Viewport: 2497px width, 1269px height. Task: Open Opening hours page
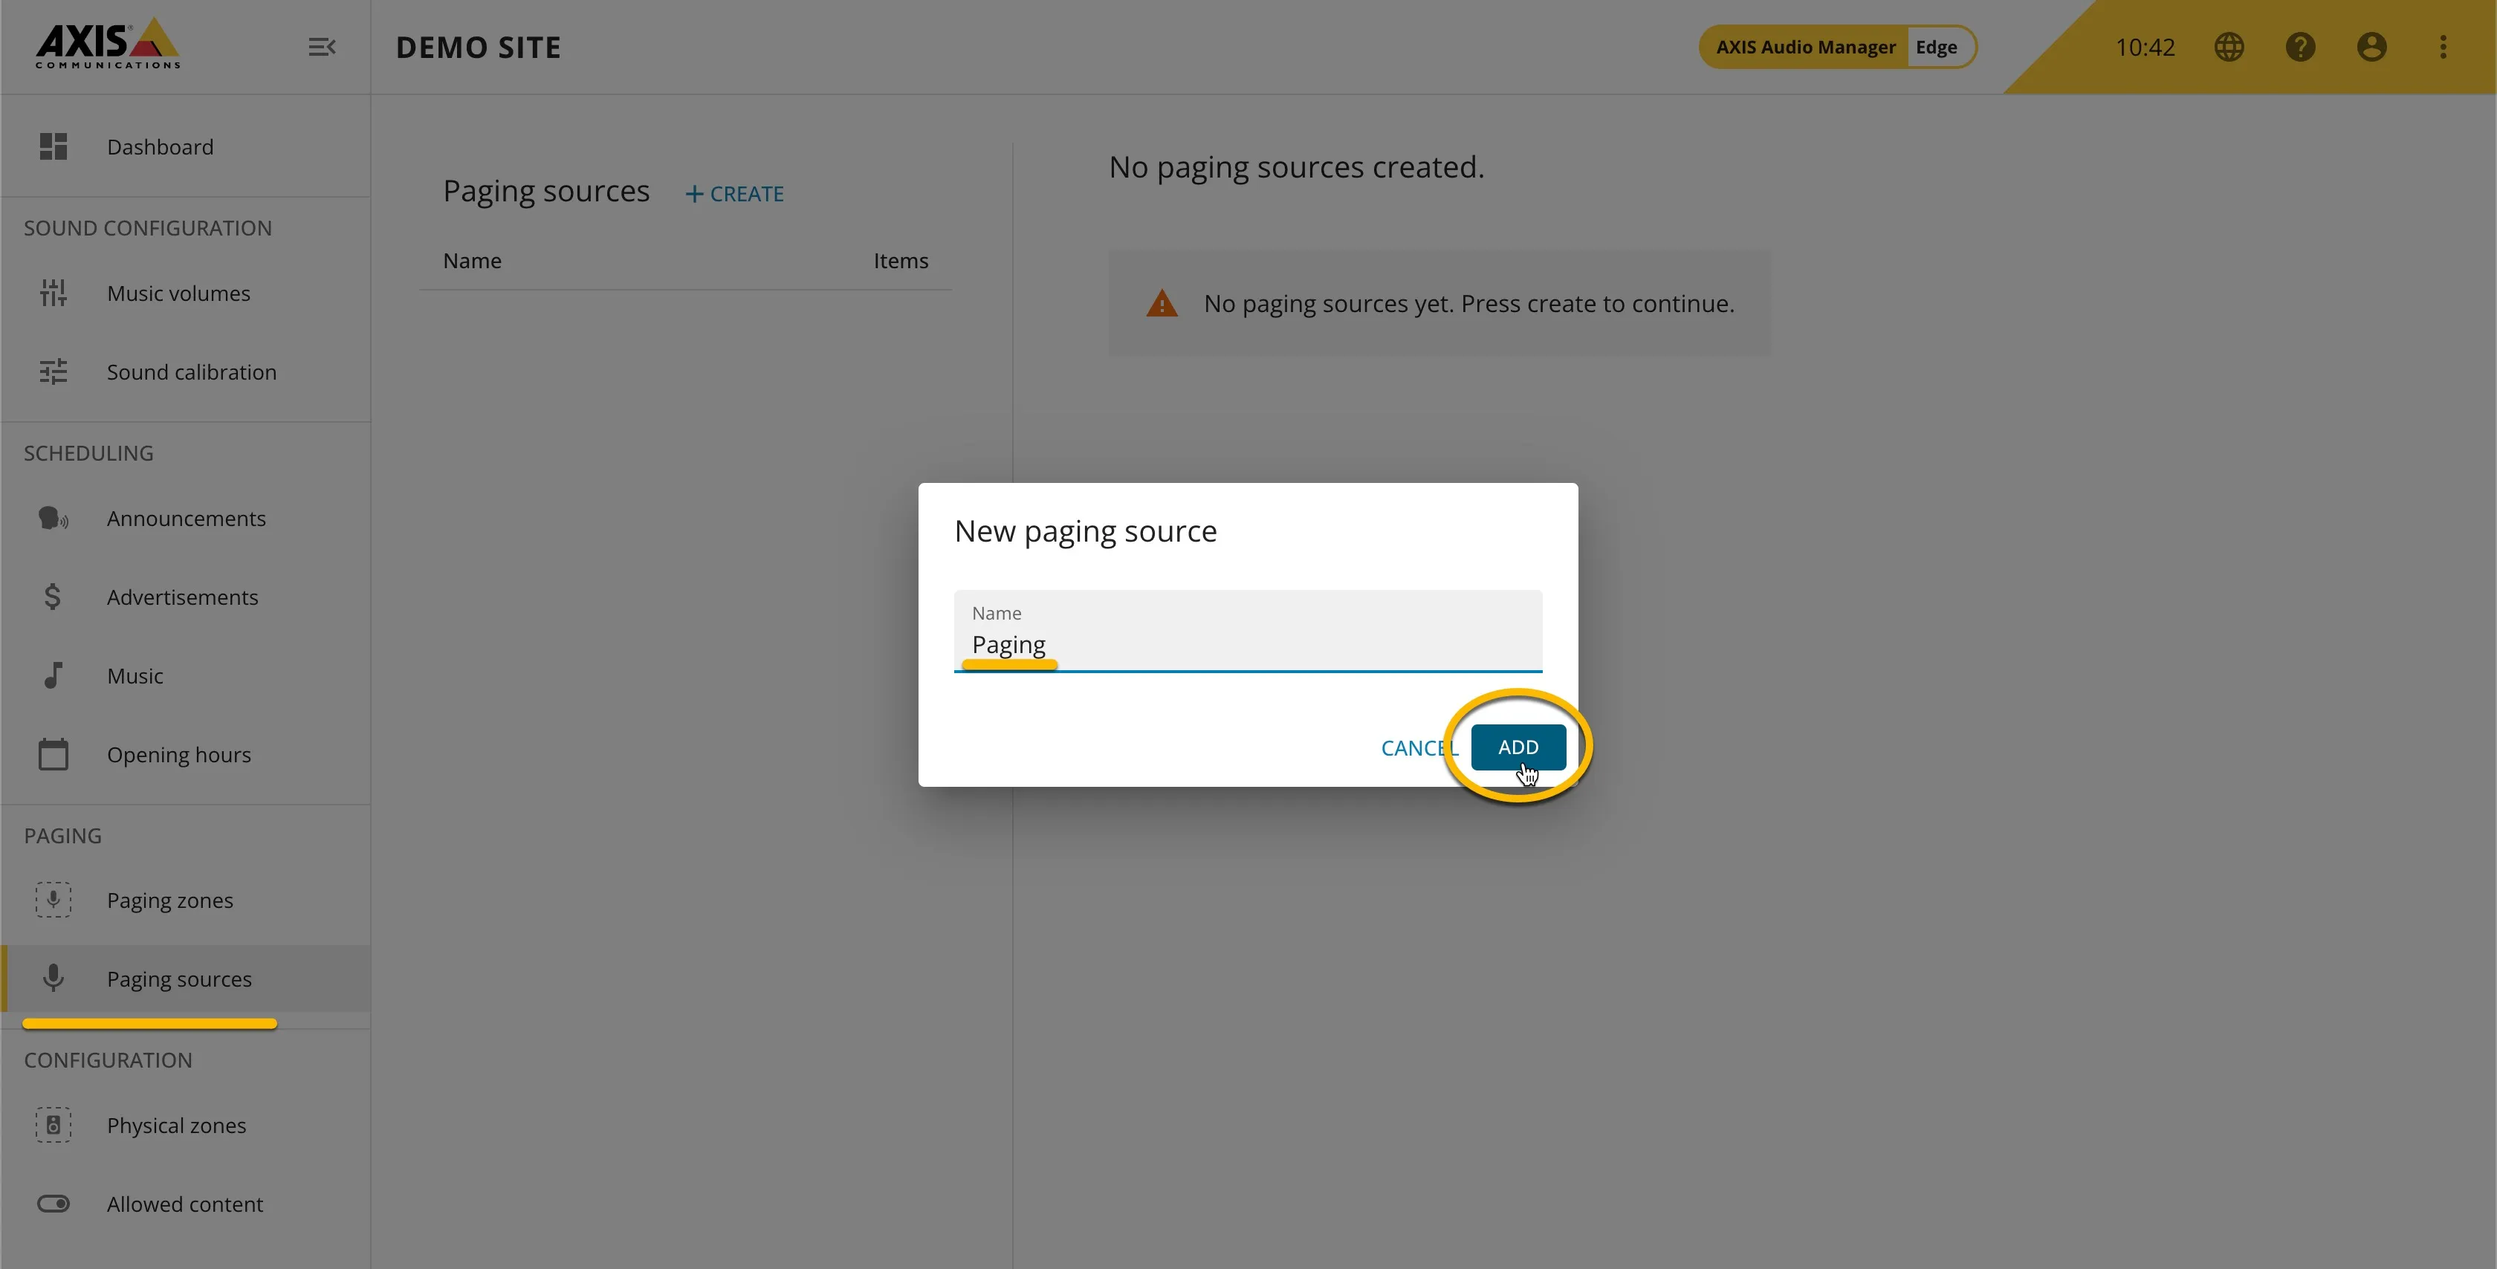pos(185,753)
